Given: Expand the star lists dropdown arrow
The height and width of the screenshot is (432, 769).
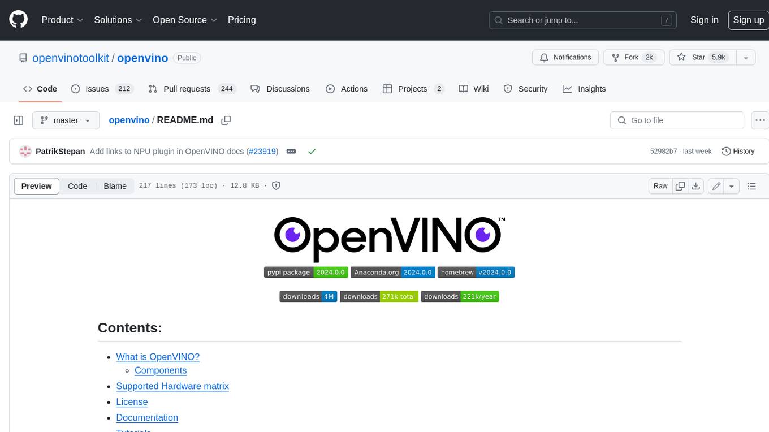Looking at the screenshot, I should [x=746, y=58].
